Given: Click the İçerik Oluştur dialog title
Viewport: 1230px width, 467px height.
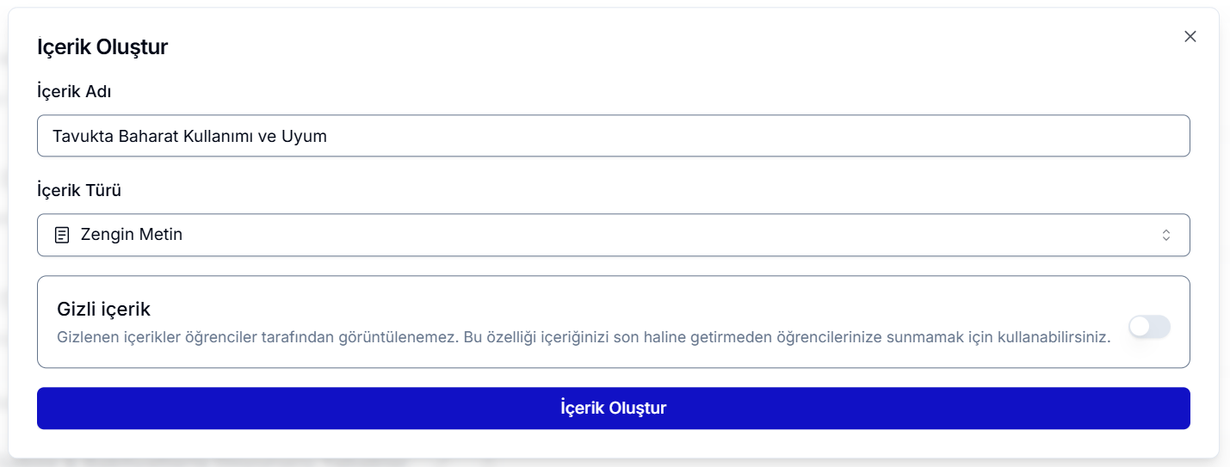Looking at the screenshot, I should (102, 47).
